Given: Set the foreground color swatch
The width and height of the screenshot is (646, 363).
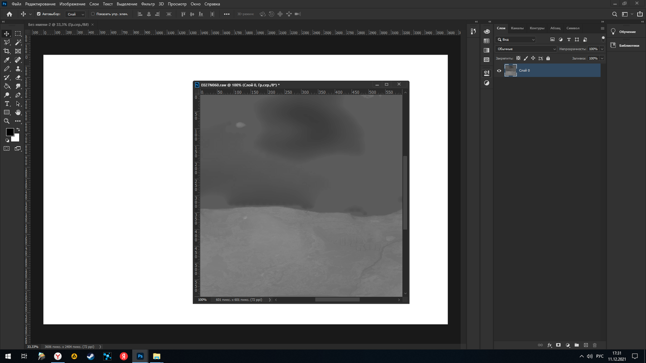Looking at the screenshot, I should click(10, 132).
